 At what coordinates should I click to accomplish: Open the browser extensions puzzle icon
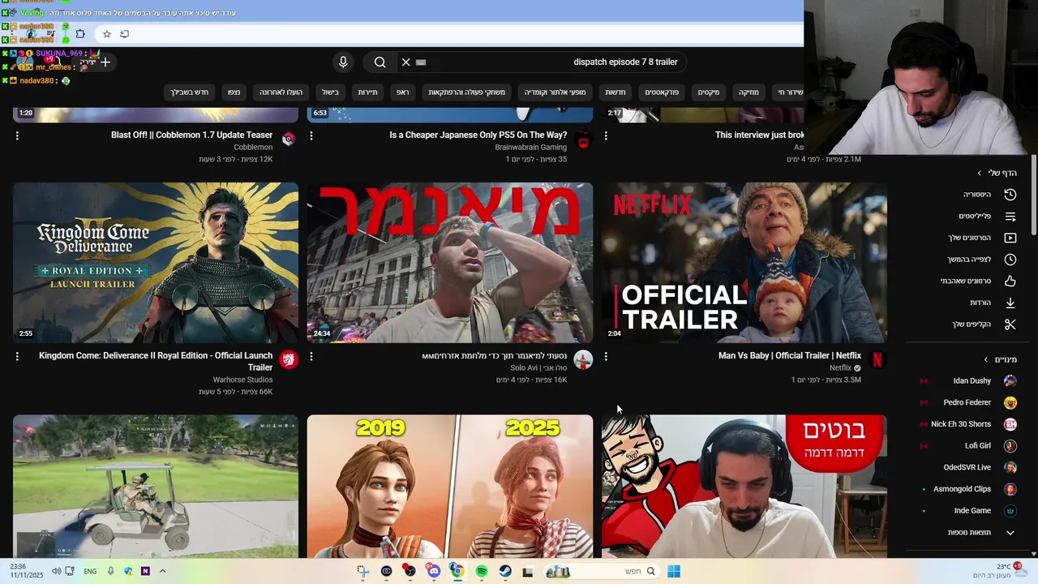(80, 34)
